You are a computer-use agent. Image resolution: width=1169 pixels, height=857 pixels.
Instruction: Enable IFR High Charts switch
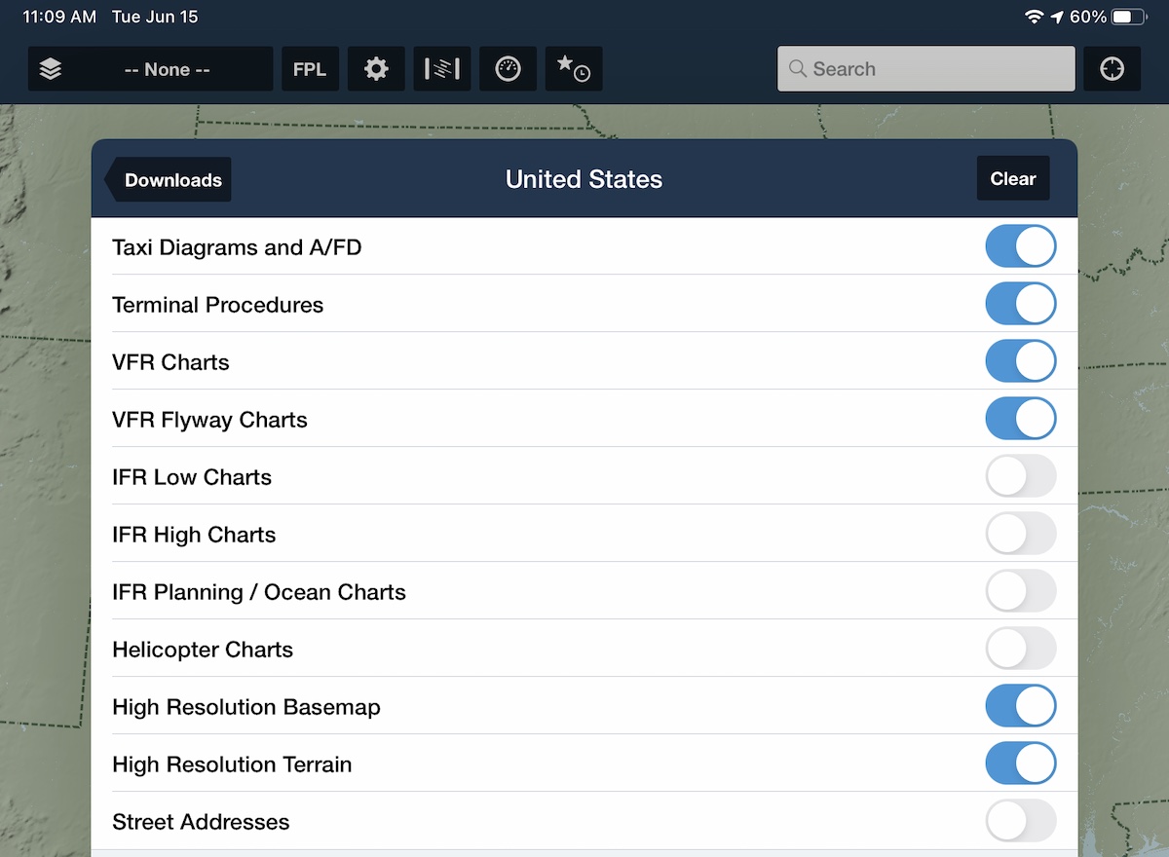[x=1021, y=534]
